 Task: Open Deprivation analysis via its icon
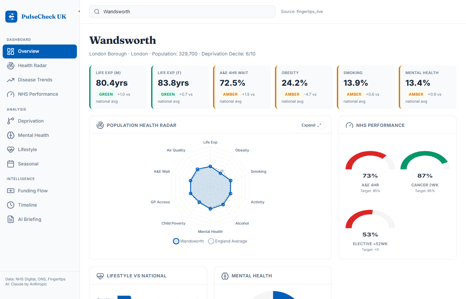tap(10, 121)
